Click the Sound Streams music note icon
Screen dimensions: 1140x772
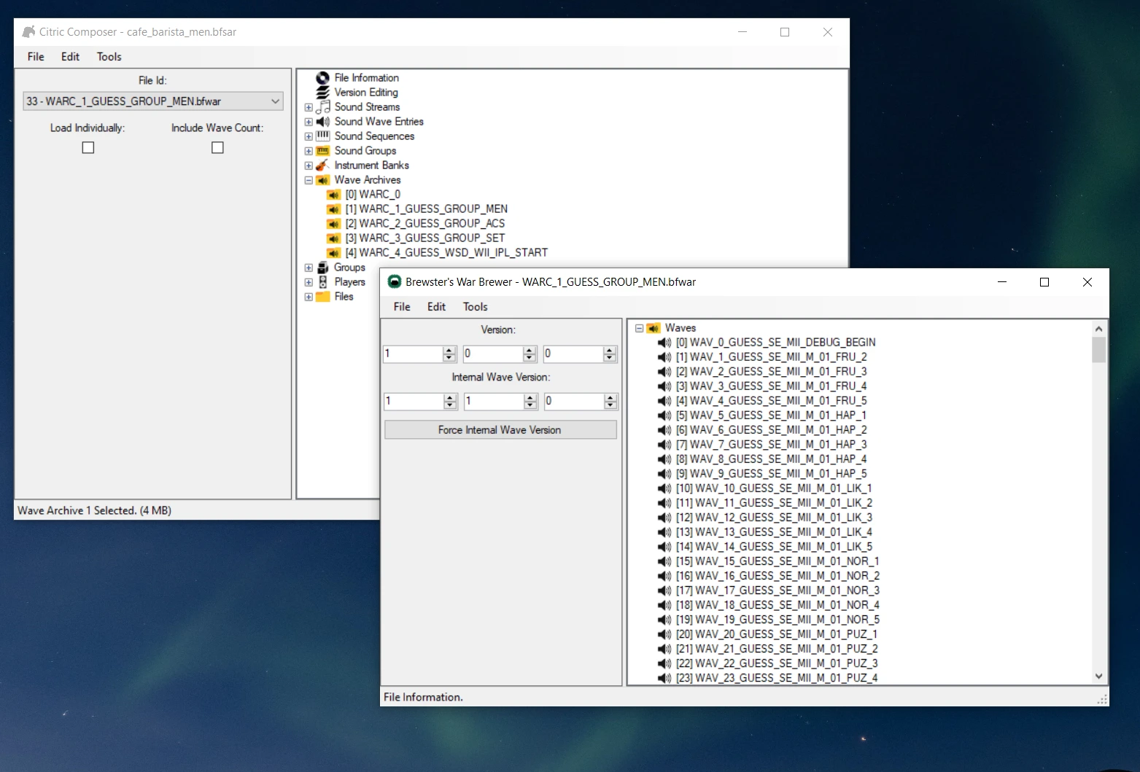(322, 107)
